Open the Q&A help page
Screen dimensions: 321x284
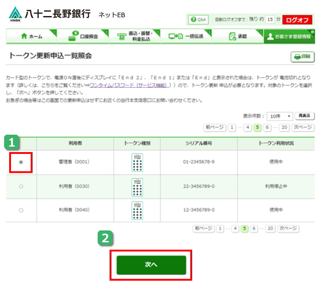tap(199, 20)
